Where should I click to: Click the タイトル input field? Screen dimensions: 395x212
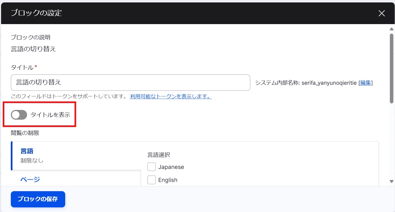130,83
